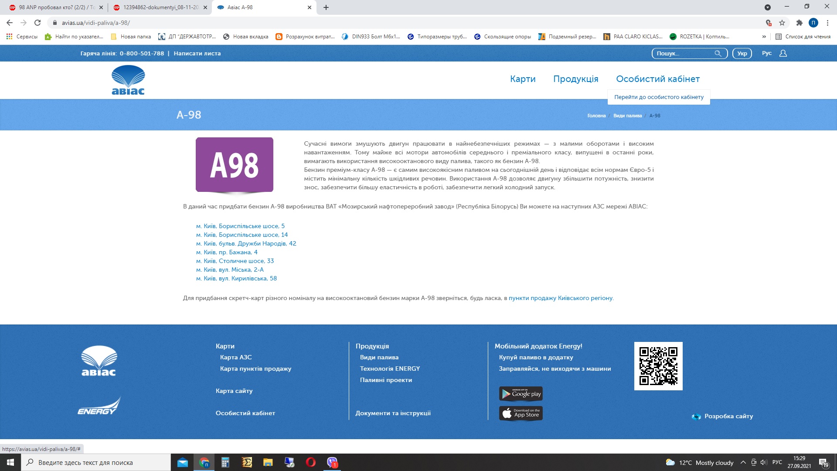Switch site language to Укр
Viewport: 837px width, 471px height.
742,53
